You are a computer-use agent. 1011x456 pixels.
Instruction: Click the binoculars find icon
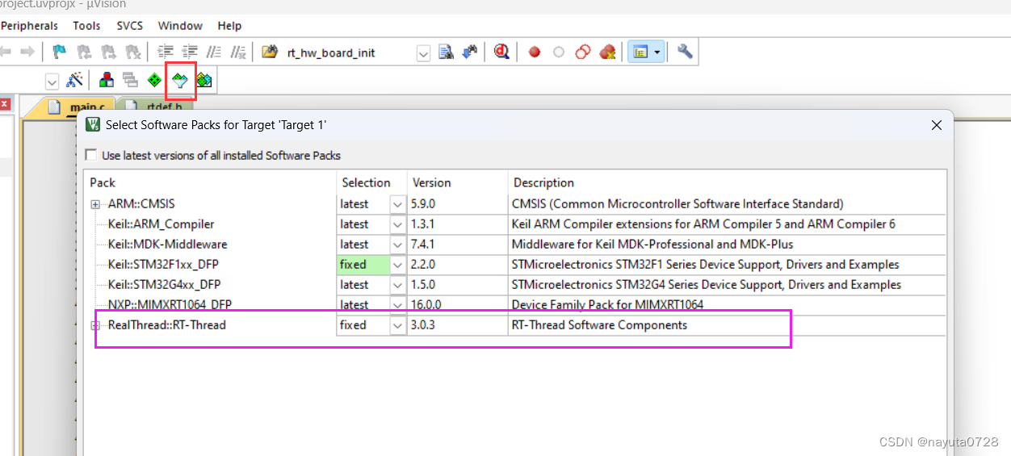click(469, 52)
